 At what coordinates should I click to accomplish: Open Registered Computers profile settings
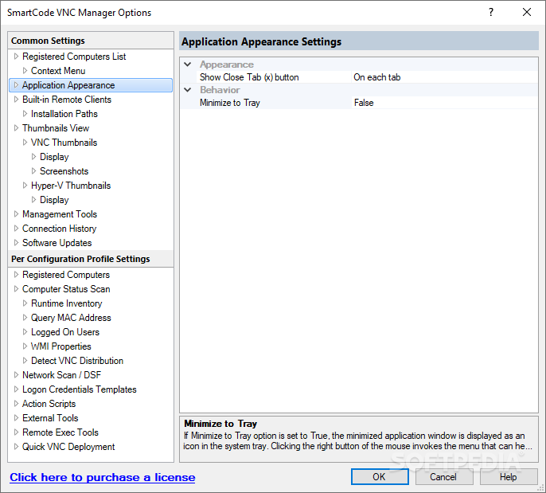[x=66, y=275]
